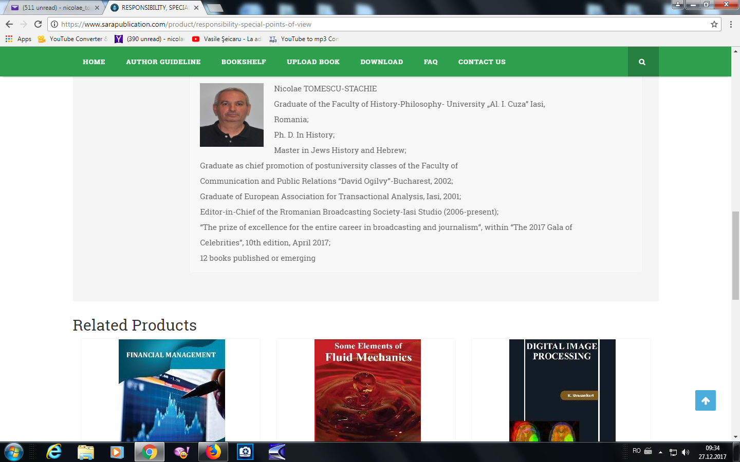The width and height of the screenshot is (740, 462).
Task: Select the Fluid Mechanics book thumbnail
Action: tap(367, 390)
